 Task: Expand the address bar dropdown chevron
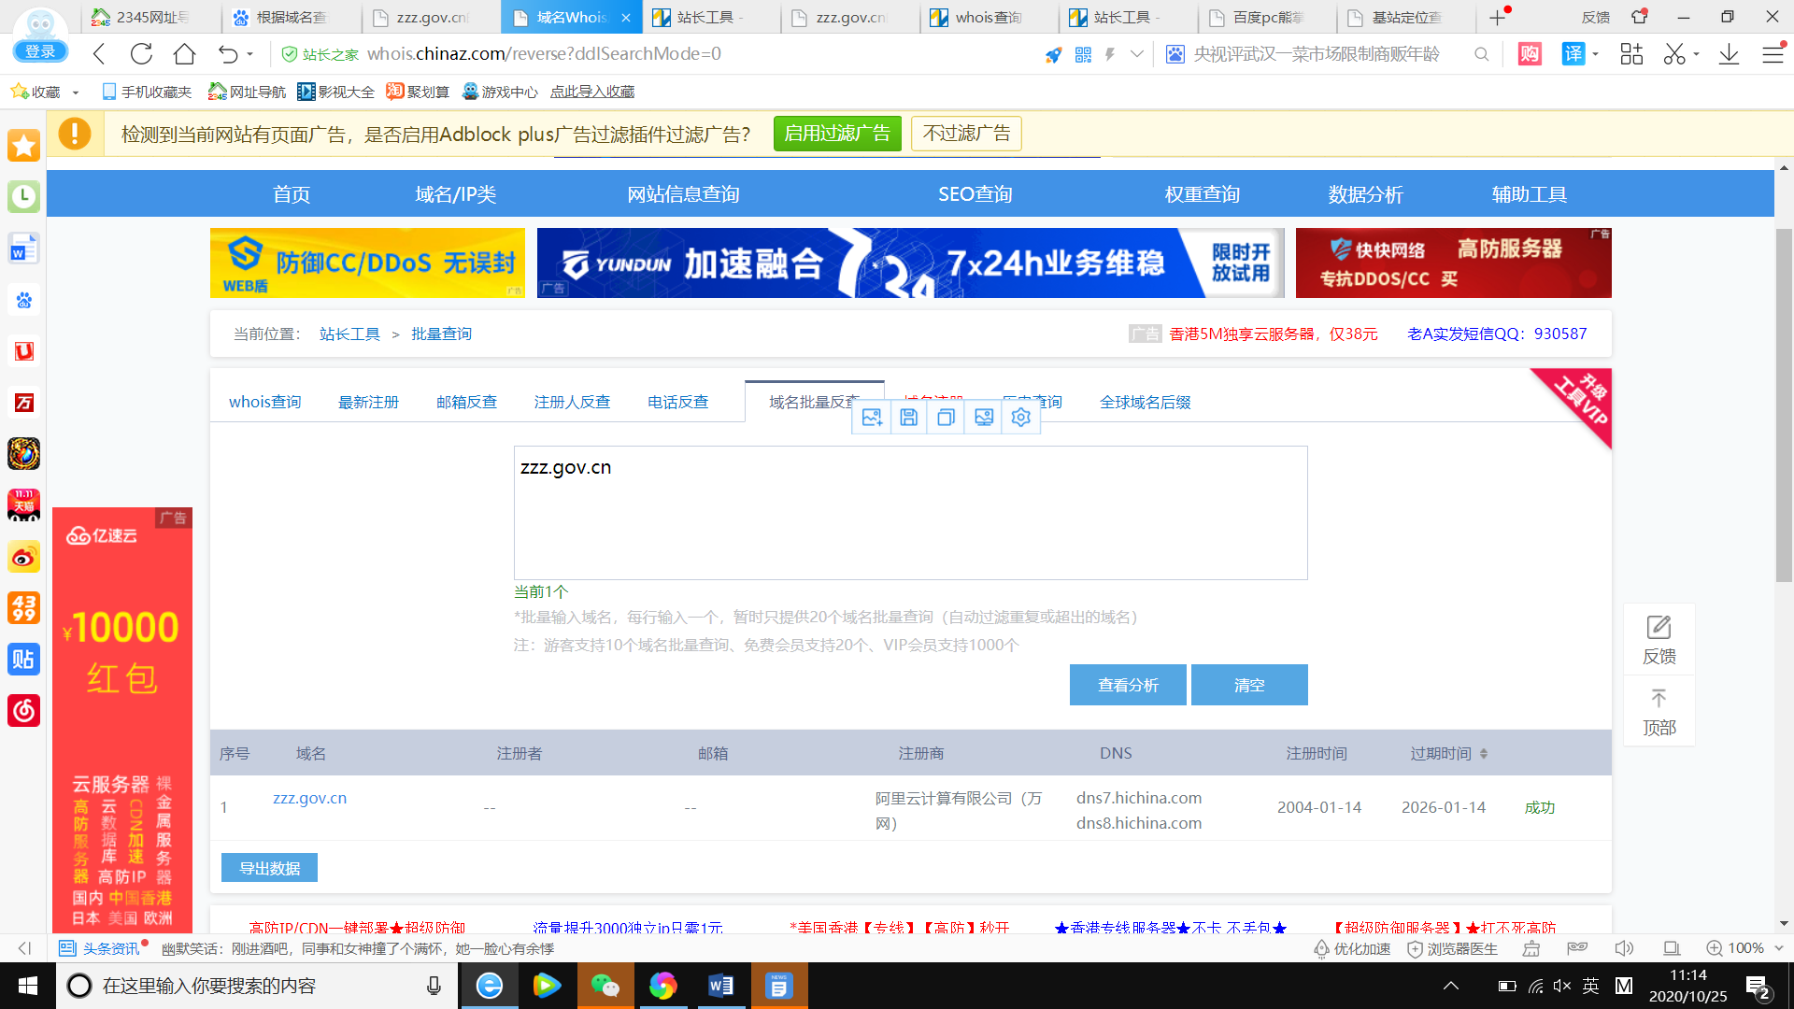1136,54
